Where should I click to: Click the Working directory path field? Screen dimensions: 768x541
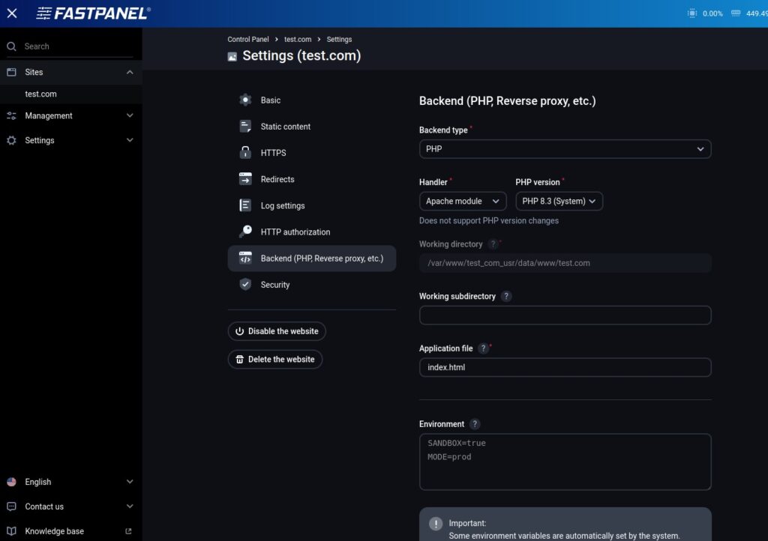point(565,263)
